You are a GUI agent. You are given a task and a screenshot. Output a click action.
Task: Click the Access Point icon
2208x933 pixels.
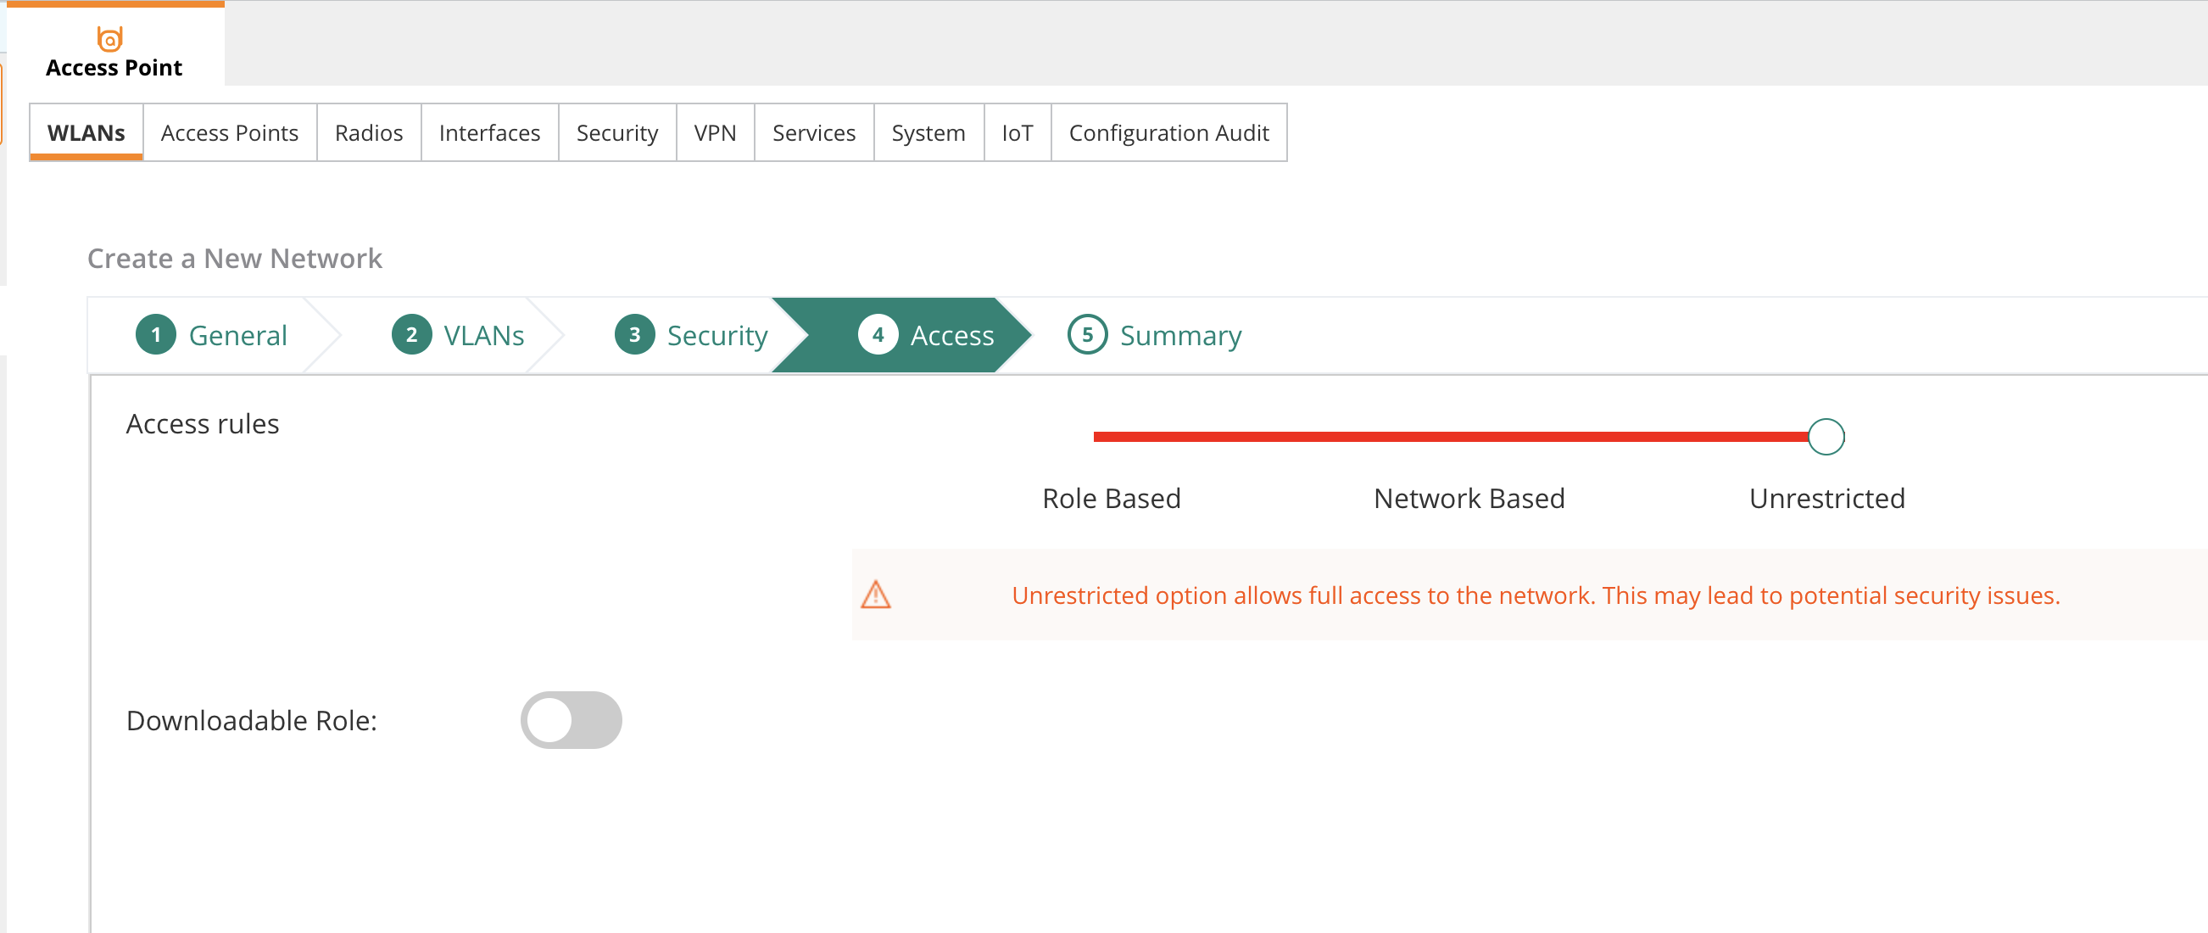click(109, 40)
